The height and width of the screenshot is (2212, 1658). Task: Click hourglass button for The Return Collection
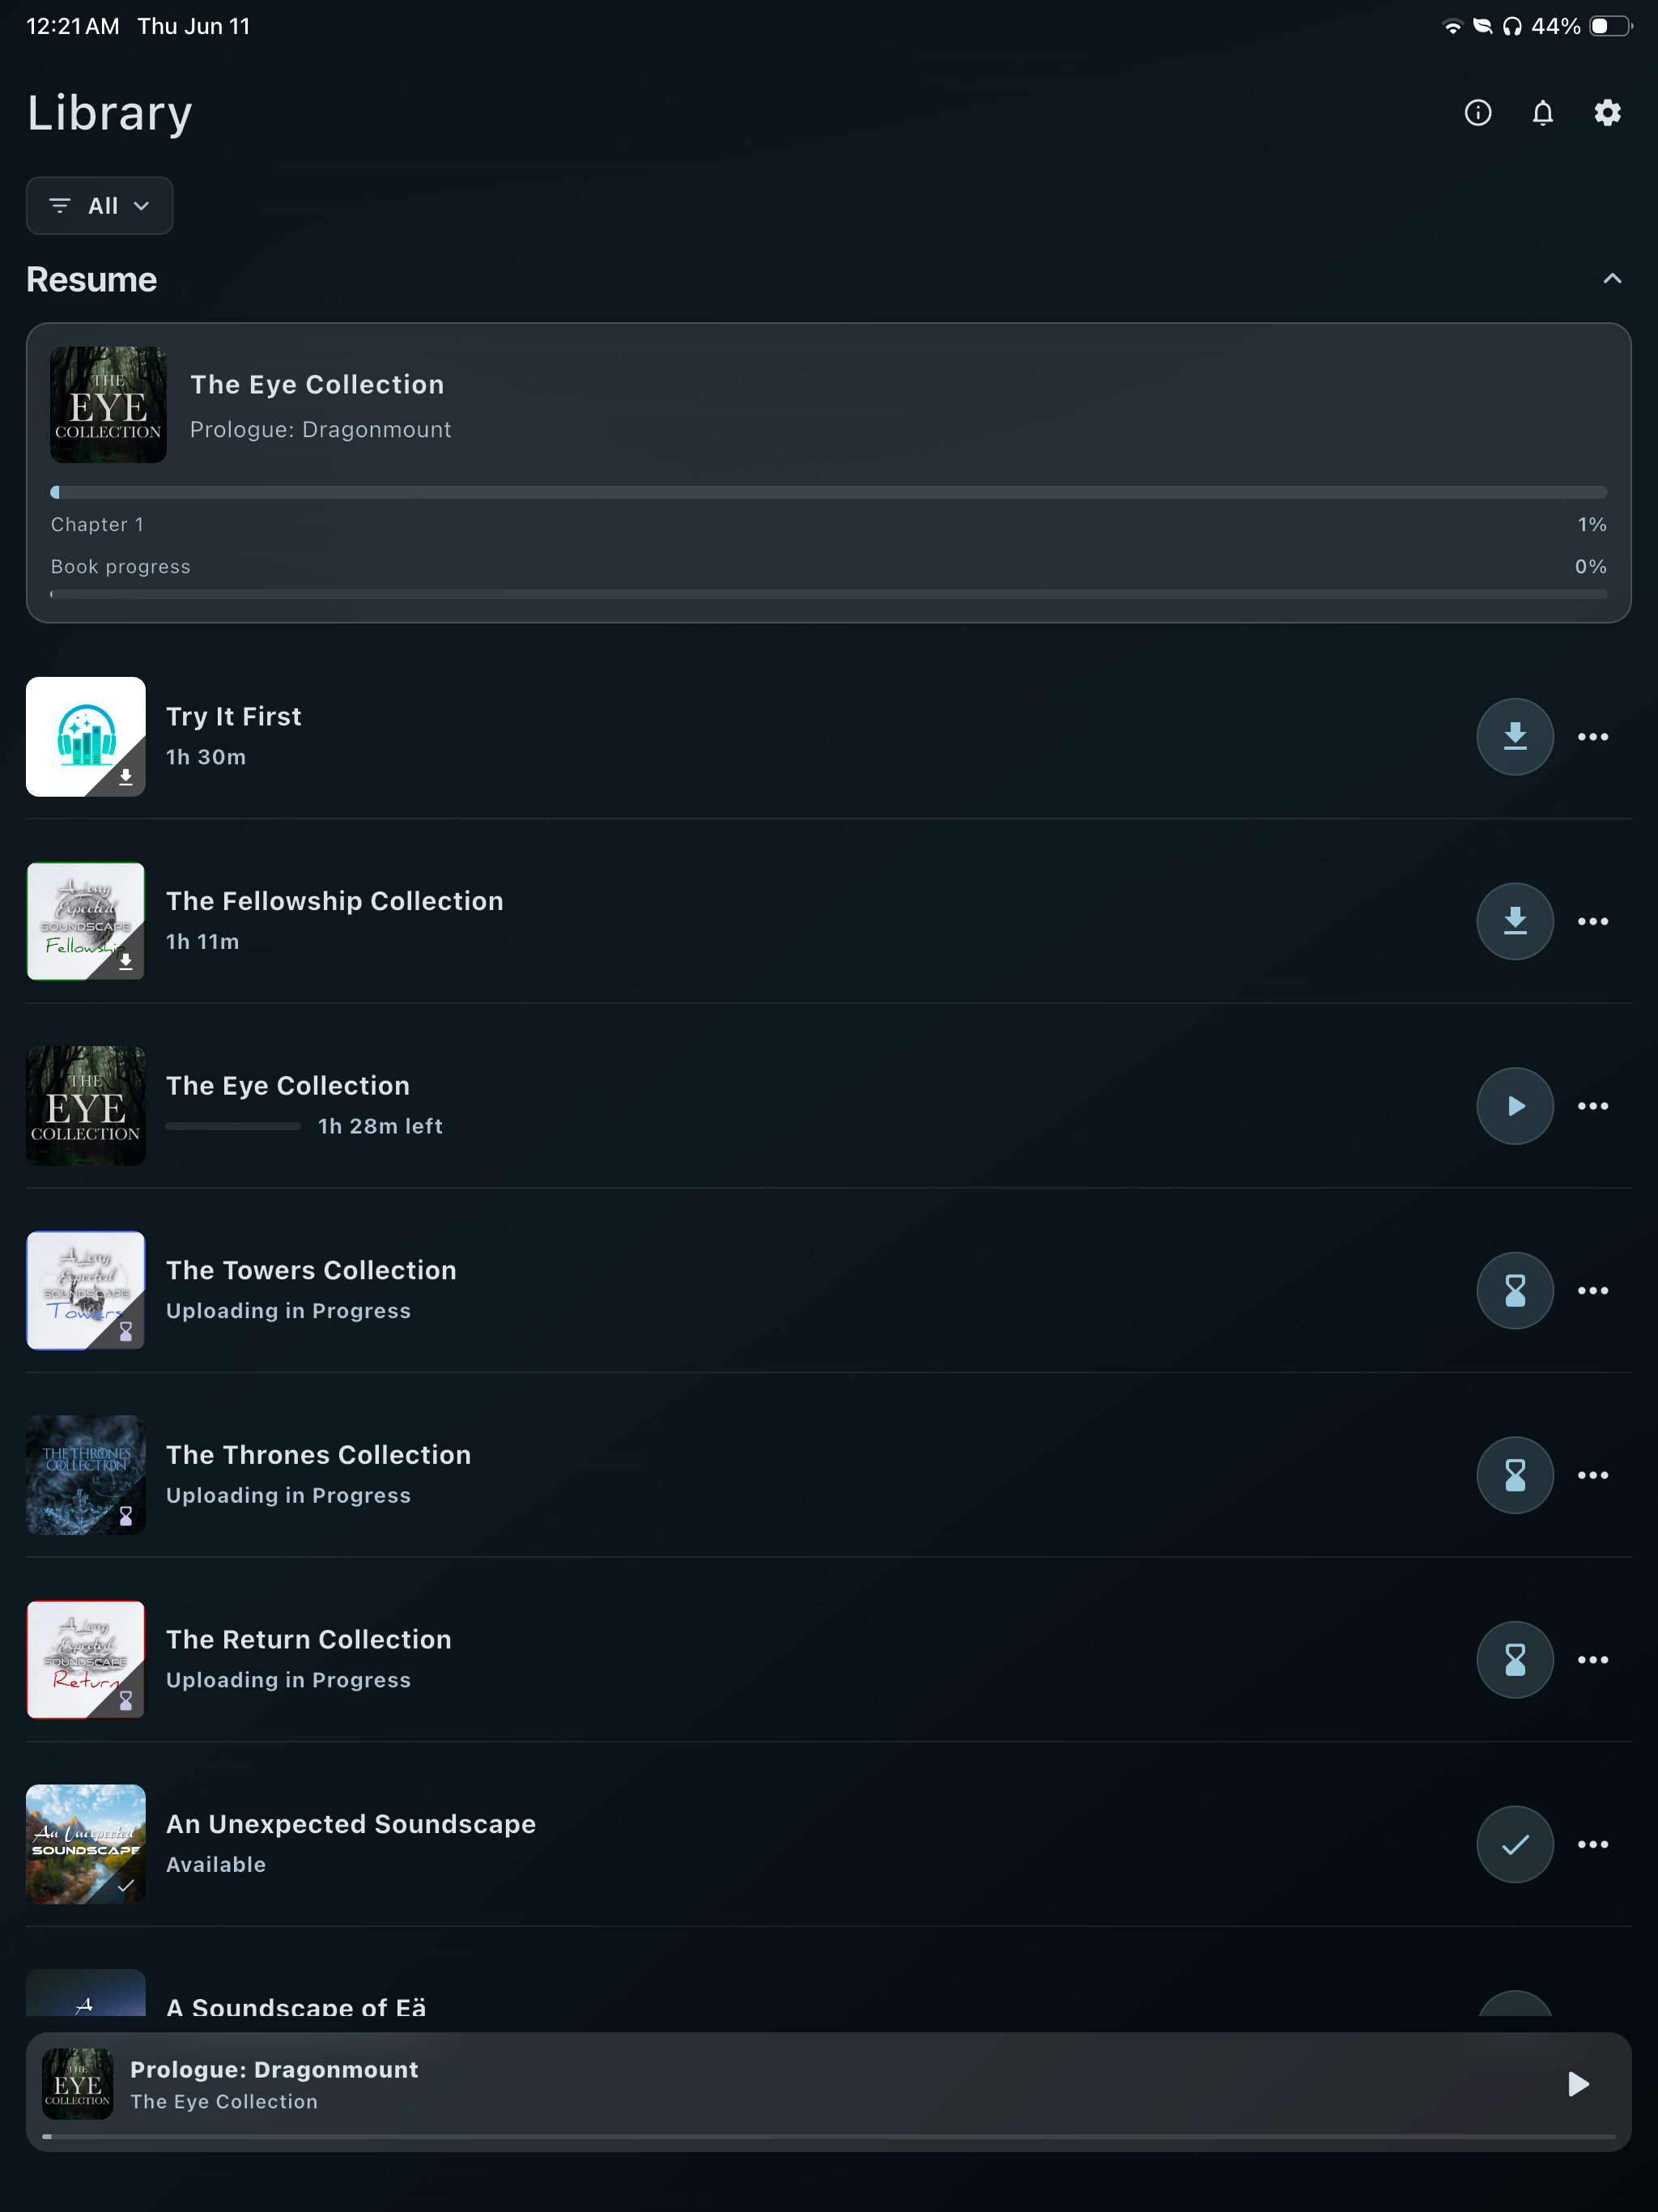coord(1515,1660)
